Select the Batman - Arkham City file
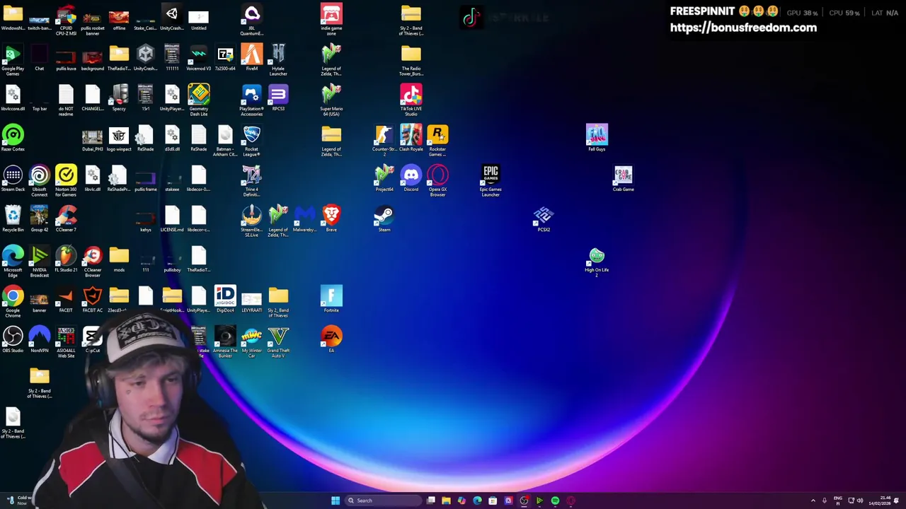 (x=225, y=141)
